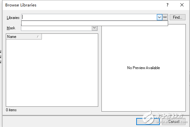This screenshot has width=190, height=127.
Task: Click the Find... button
Action: [177, 17]
